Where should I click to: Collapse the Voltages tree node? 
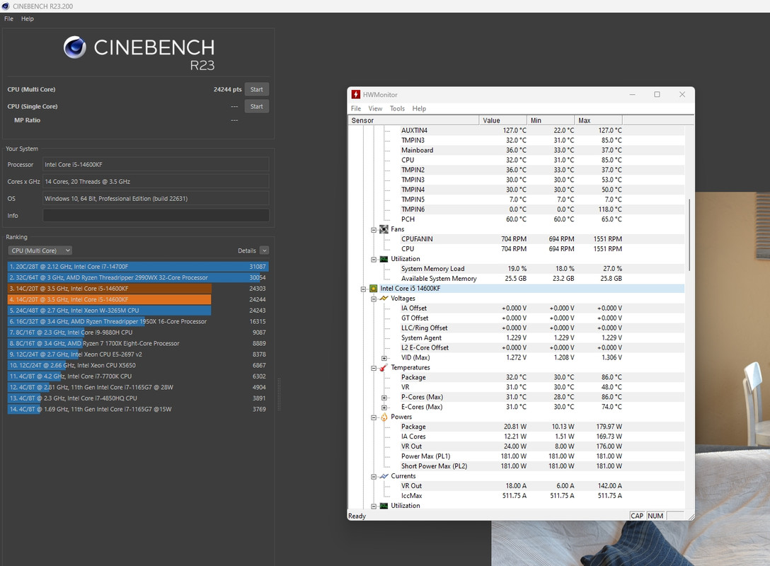click(x=374, y=299)
